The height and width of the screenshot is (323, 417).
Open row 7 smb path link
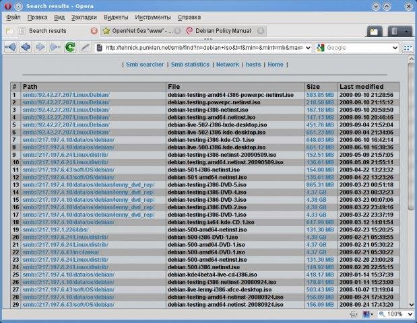[68, 140]
